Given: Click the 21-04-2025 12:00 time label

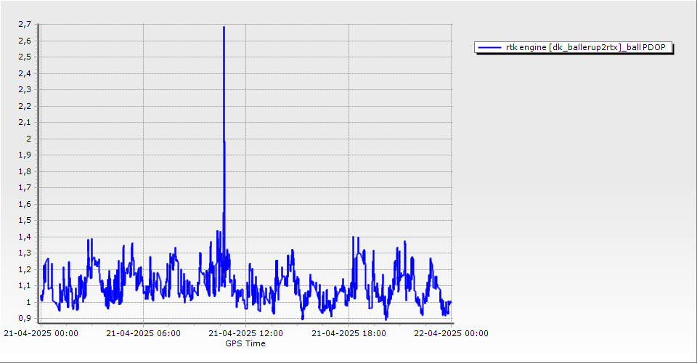Looking at the screenshot, I should pyautogui.click(x=246, y=333).
